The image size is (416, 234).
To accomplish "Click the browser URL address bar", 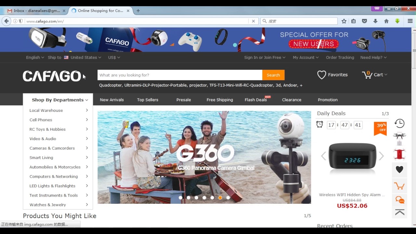I will 136,21.
